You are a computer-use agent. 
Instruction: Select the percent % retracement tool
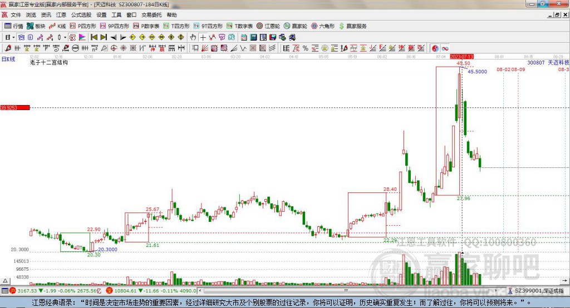pos(306,48)
